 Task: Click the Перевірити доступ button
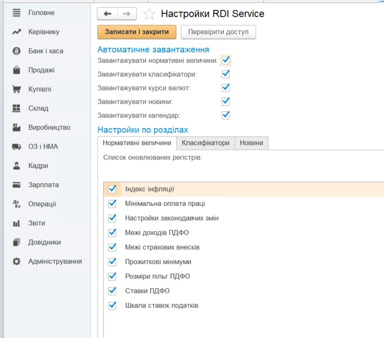pos(218,32)
